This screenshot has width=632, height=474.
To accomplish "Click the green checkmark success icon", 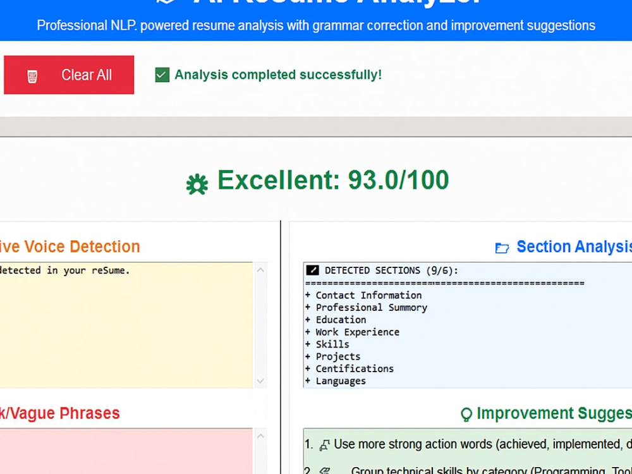I will point(162,75).
